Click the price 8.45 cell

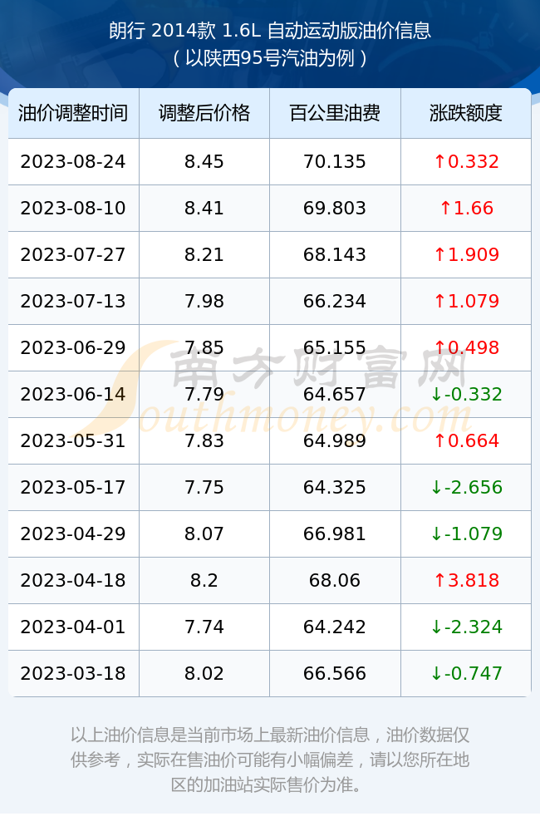pos(204,162)
